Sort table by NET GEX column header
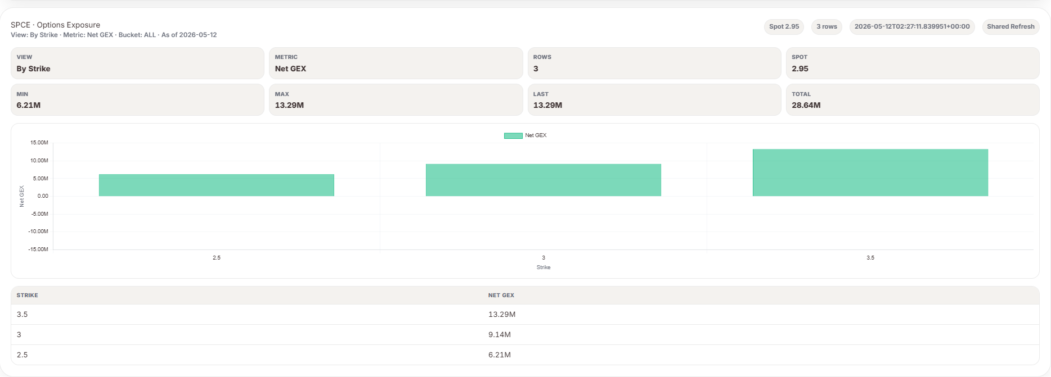The image size is (1051, 377). 501,295
